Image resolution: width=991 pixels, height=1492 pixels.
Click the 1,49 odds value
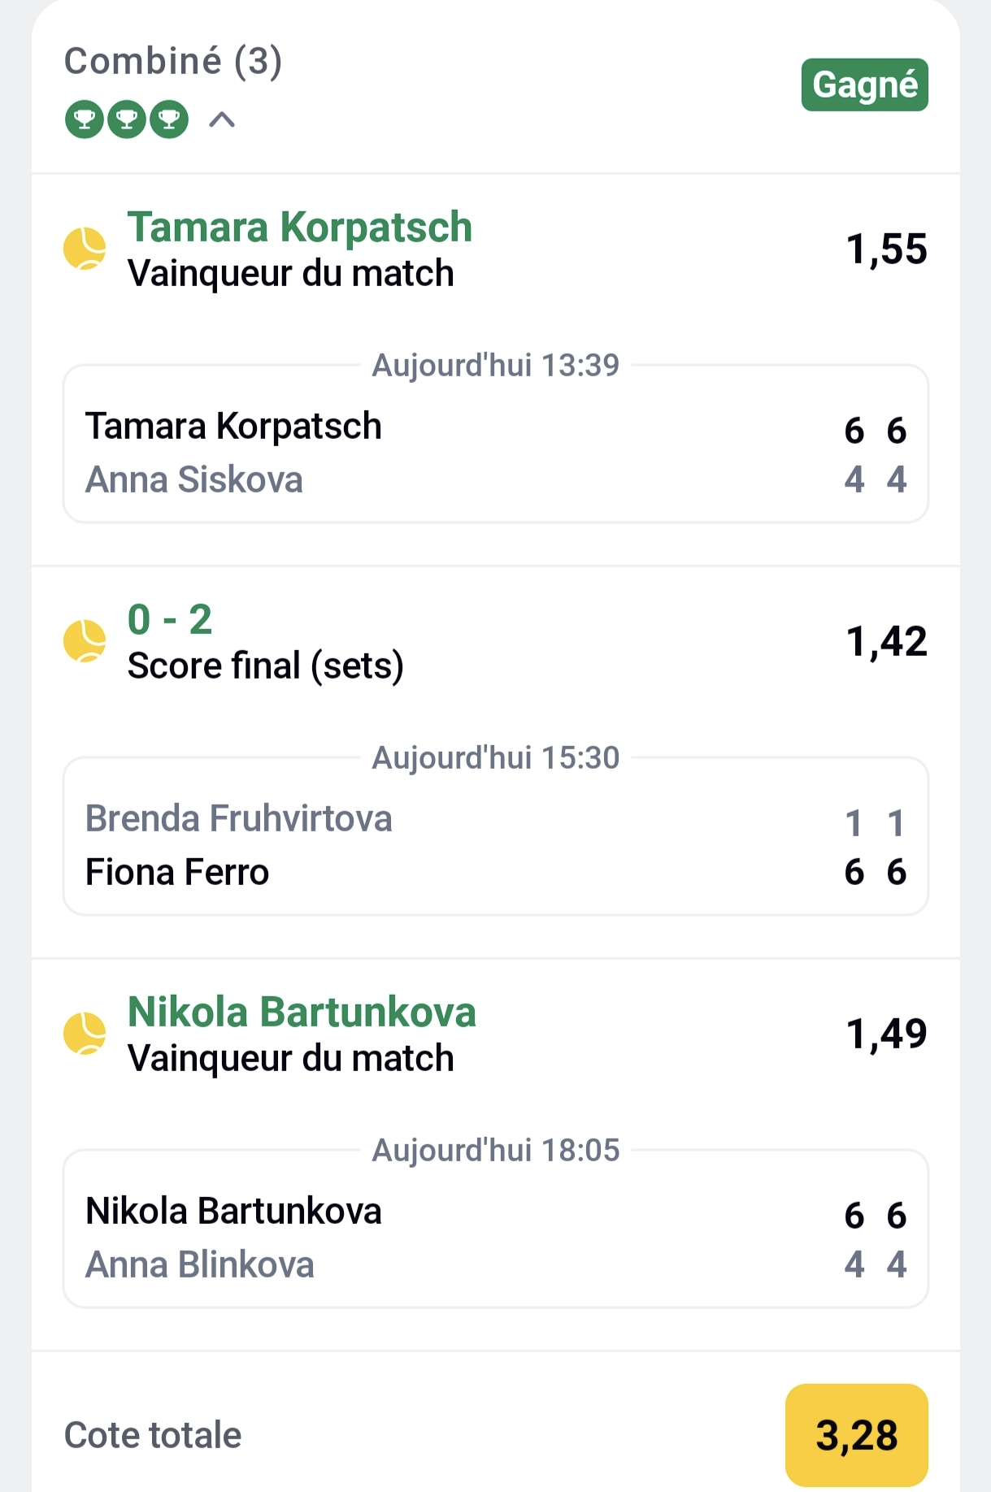[886, 1034]
